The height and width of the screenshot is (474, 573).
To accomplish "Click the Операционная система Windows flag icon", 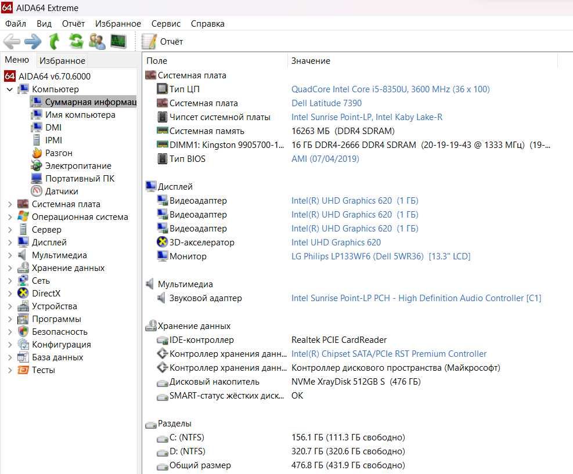I will click(23, 216).
